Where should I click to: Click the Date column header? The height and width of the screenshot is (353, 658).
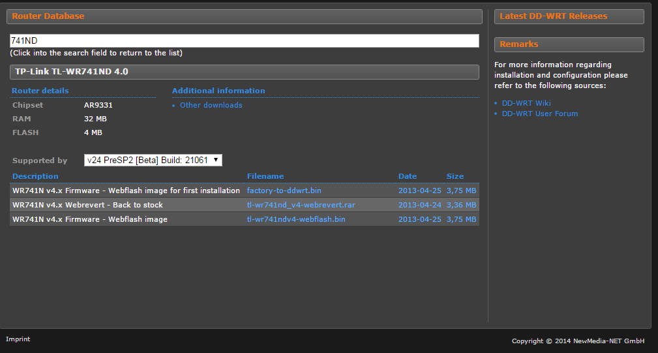tap(408, 176)
